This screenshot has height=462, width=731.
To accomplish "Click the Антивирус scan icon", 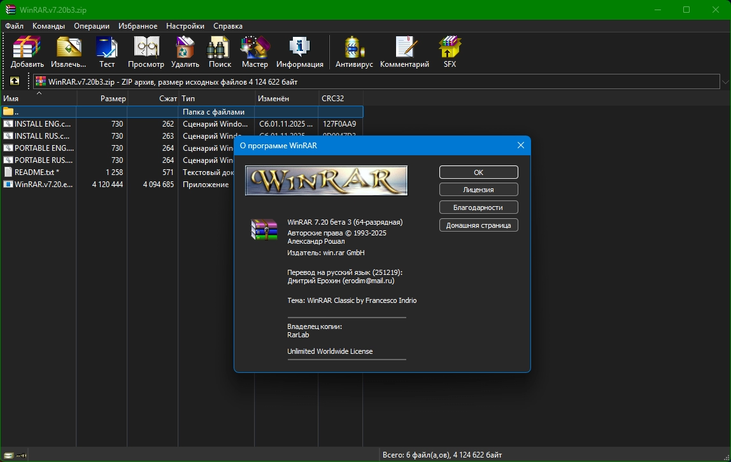I will (x=354, y=52).
